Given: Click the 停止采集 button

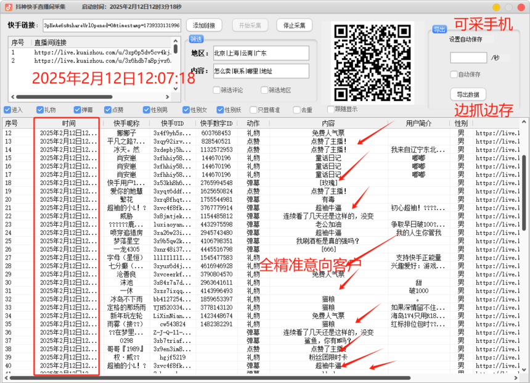Looking at the screenshot, I should click(x=294, y=25).
